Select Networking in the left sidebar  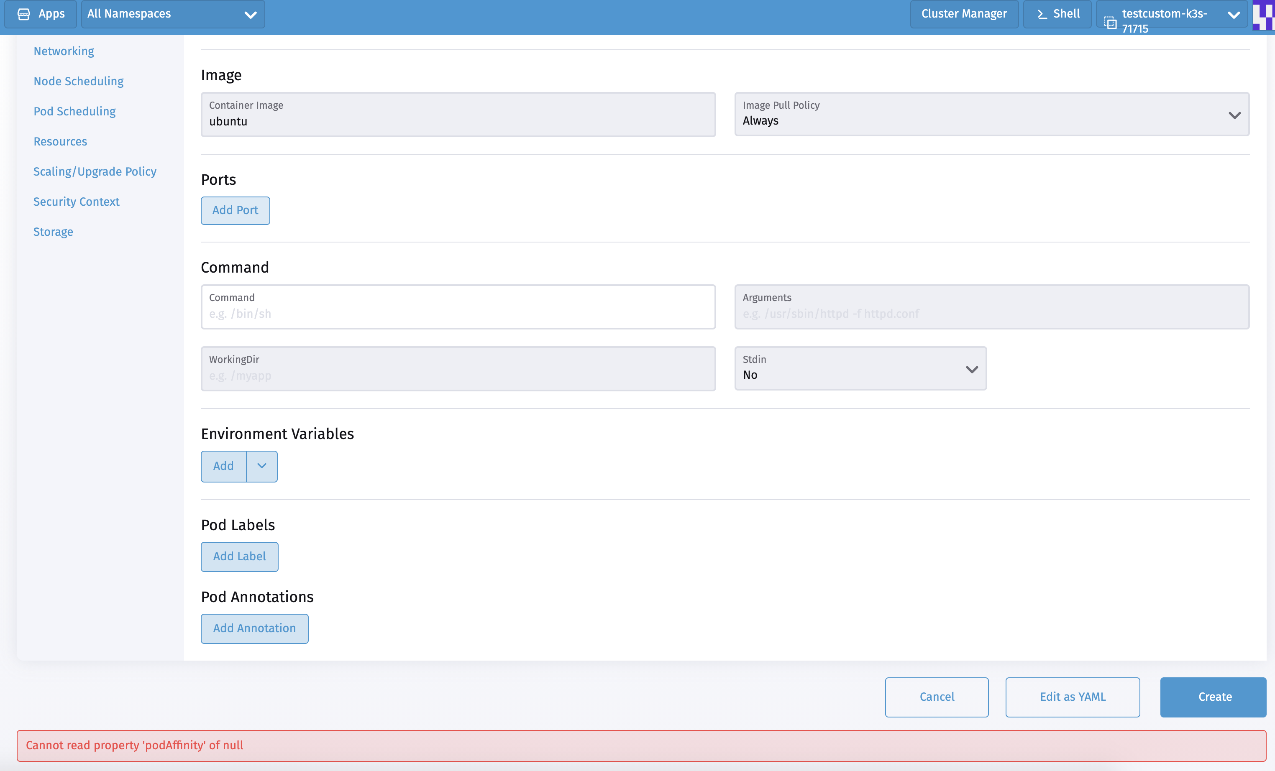point(64,51)
